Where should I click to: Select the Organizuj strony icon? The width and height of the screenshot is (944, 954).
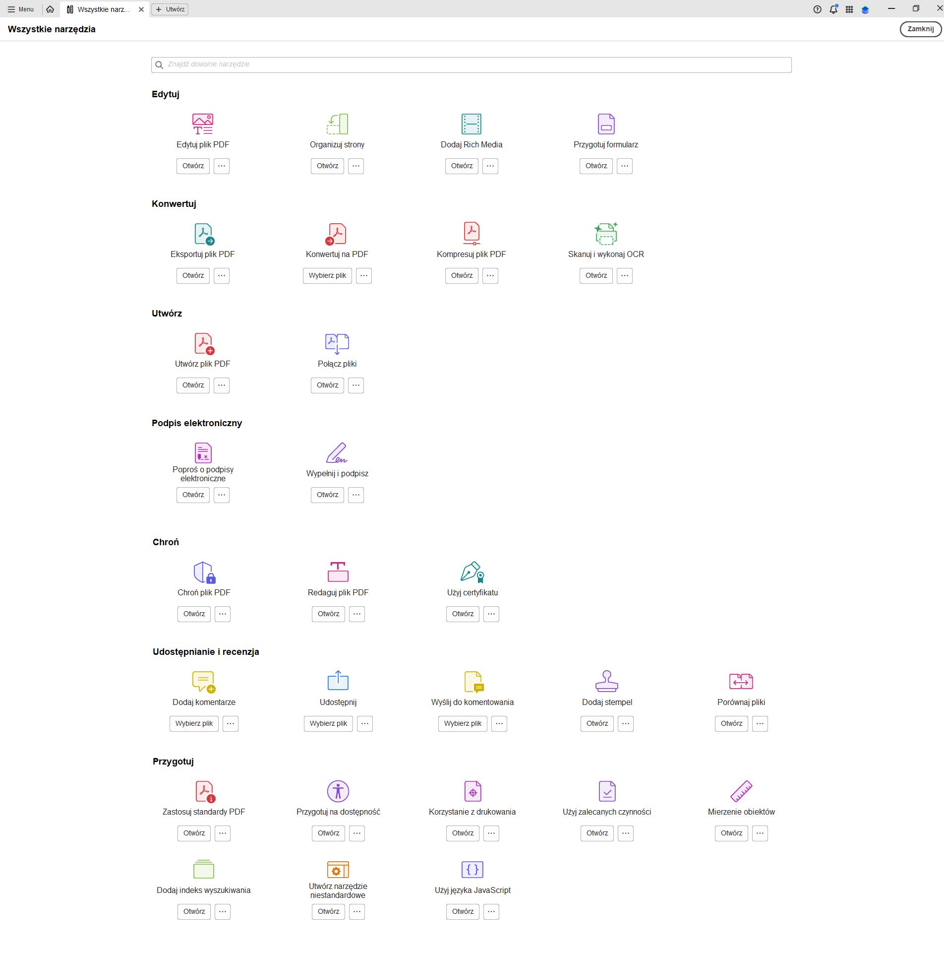(337, 124)
